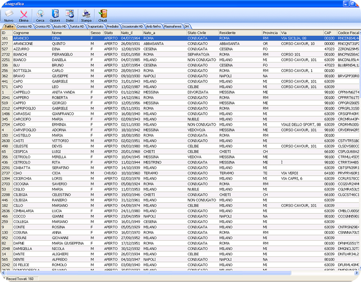Switch to the Cronico HD tab

tap(24, 27)
